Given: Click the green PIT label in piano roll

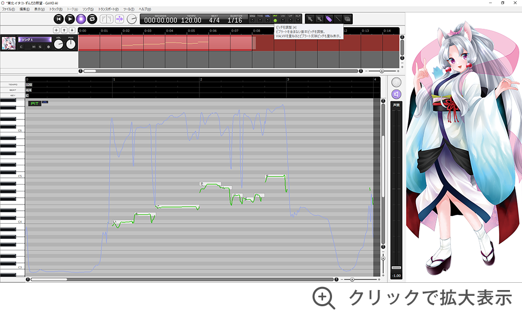Looking at the screenshot, I should (x=34, y=103).
